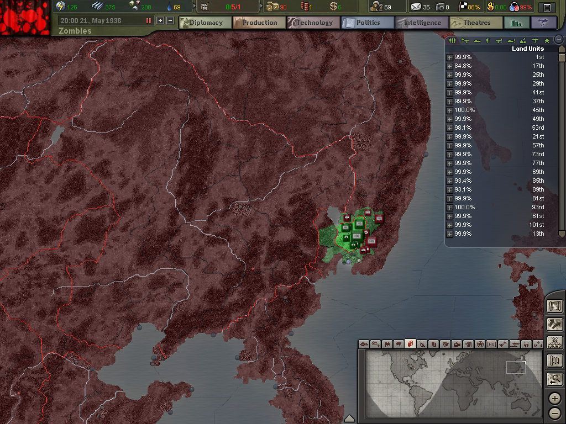The image size is (566, 424).
Task: Open the Politics tab
Action: click(368, 23)
